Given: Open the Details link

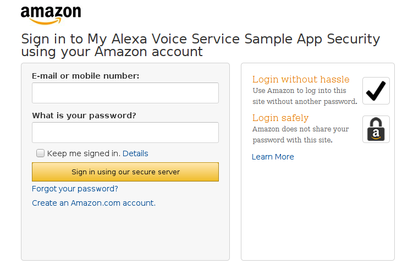Looking at the screenshot, I should [135, 153].
